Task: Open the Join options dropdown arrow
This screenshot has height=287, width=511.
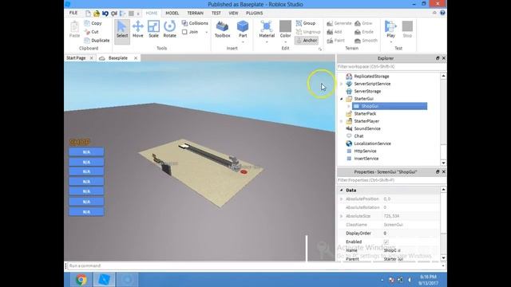Action: click(x=206, y=32)
